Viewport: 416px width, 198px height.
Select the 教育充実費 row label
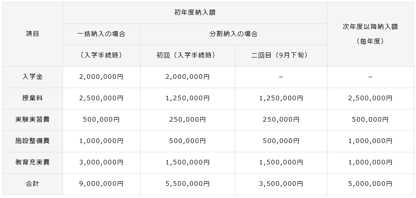tap(32, 162)
